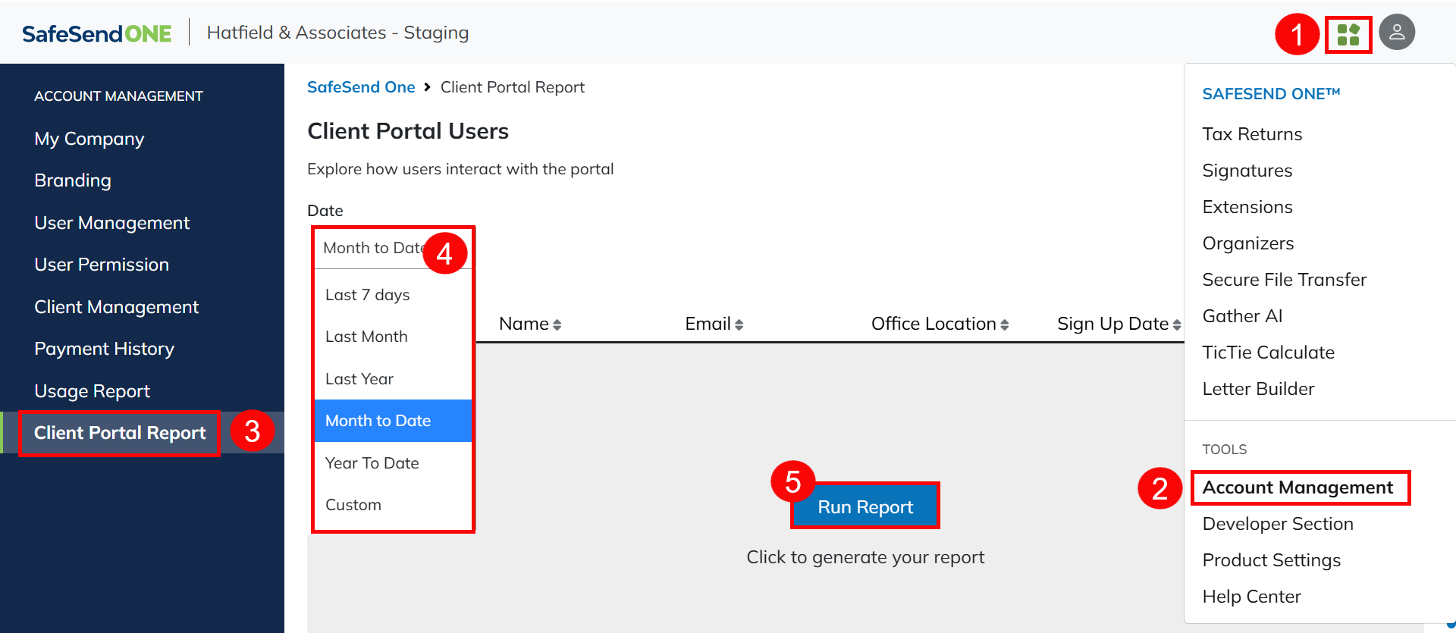Sort by Office Location column arrows

1004,324
